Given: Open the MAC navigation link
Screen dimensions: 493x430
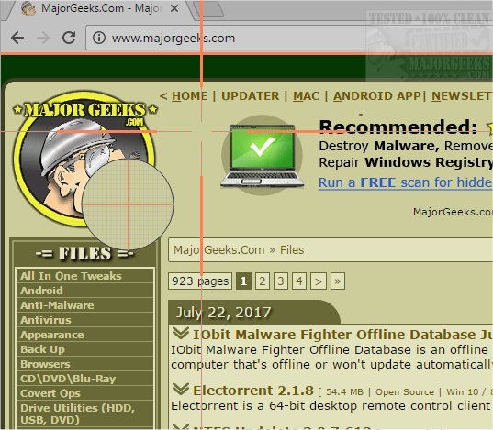Looking at the screenshot, I should 306,96.
